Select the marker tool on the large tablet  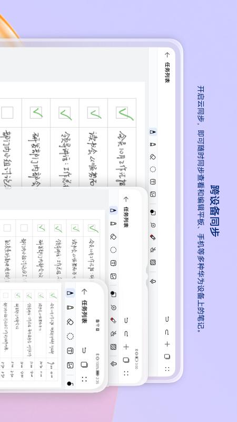tap(153, 144)
